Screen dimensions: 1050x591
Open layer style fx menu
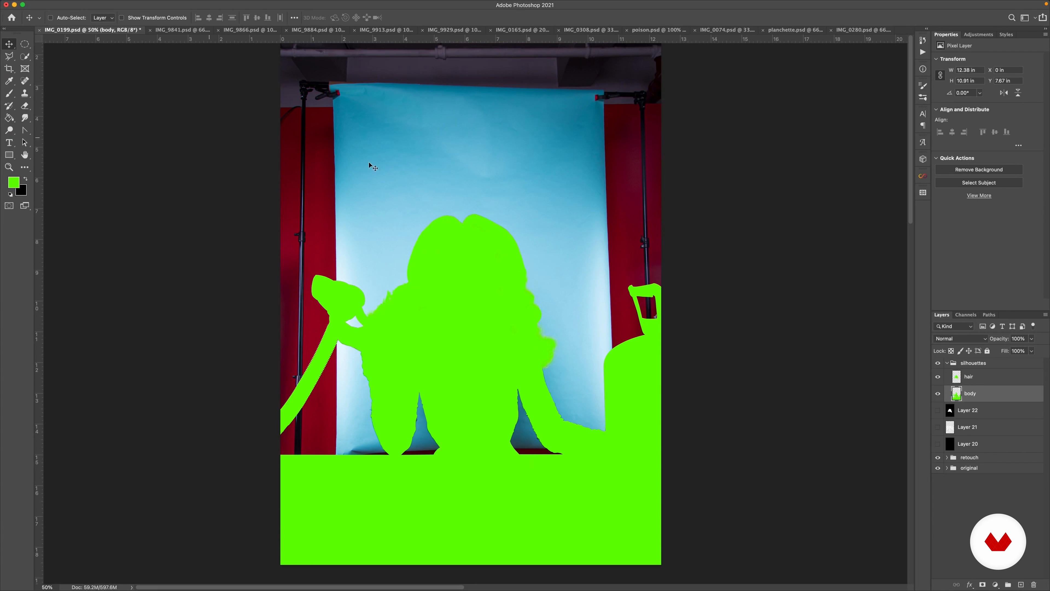tap(970, 584)
